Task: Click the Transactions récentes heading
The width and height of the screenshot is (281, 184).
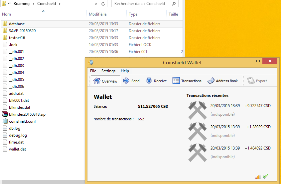Action: coord(208,95)
